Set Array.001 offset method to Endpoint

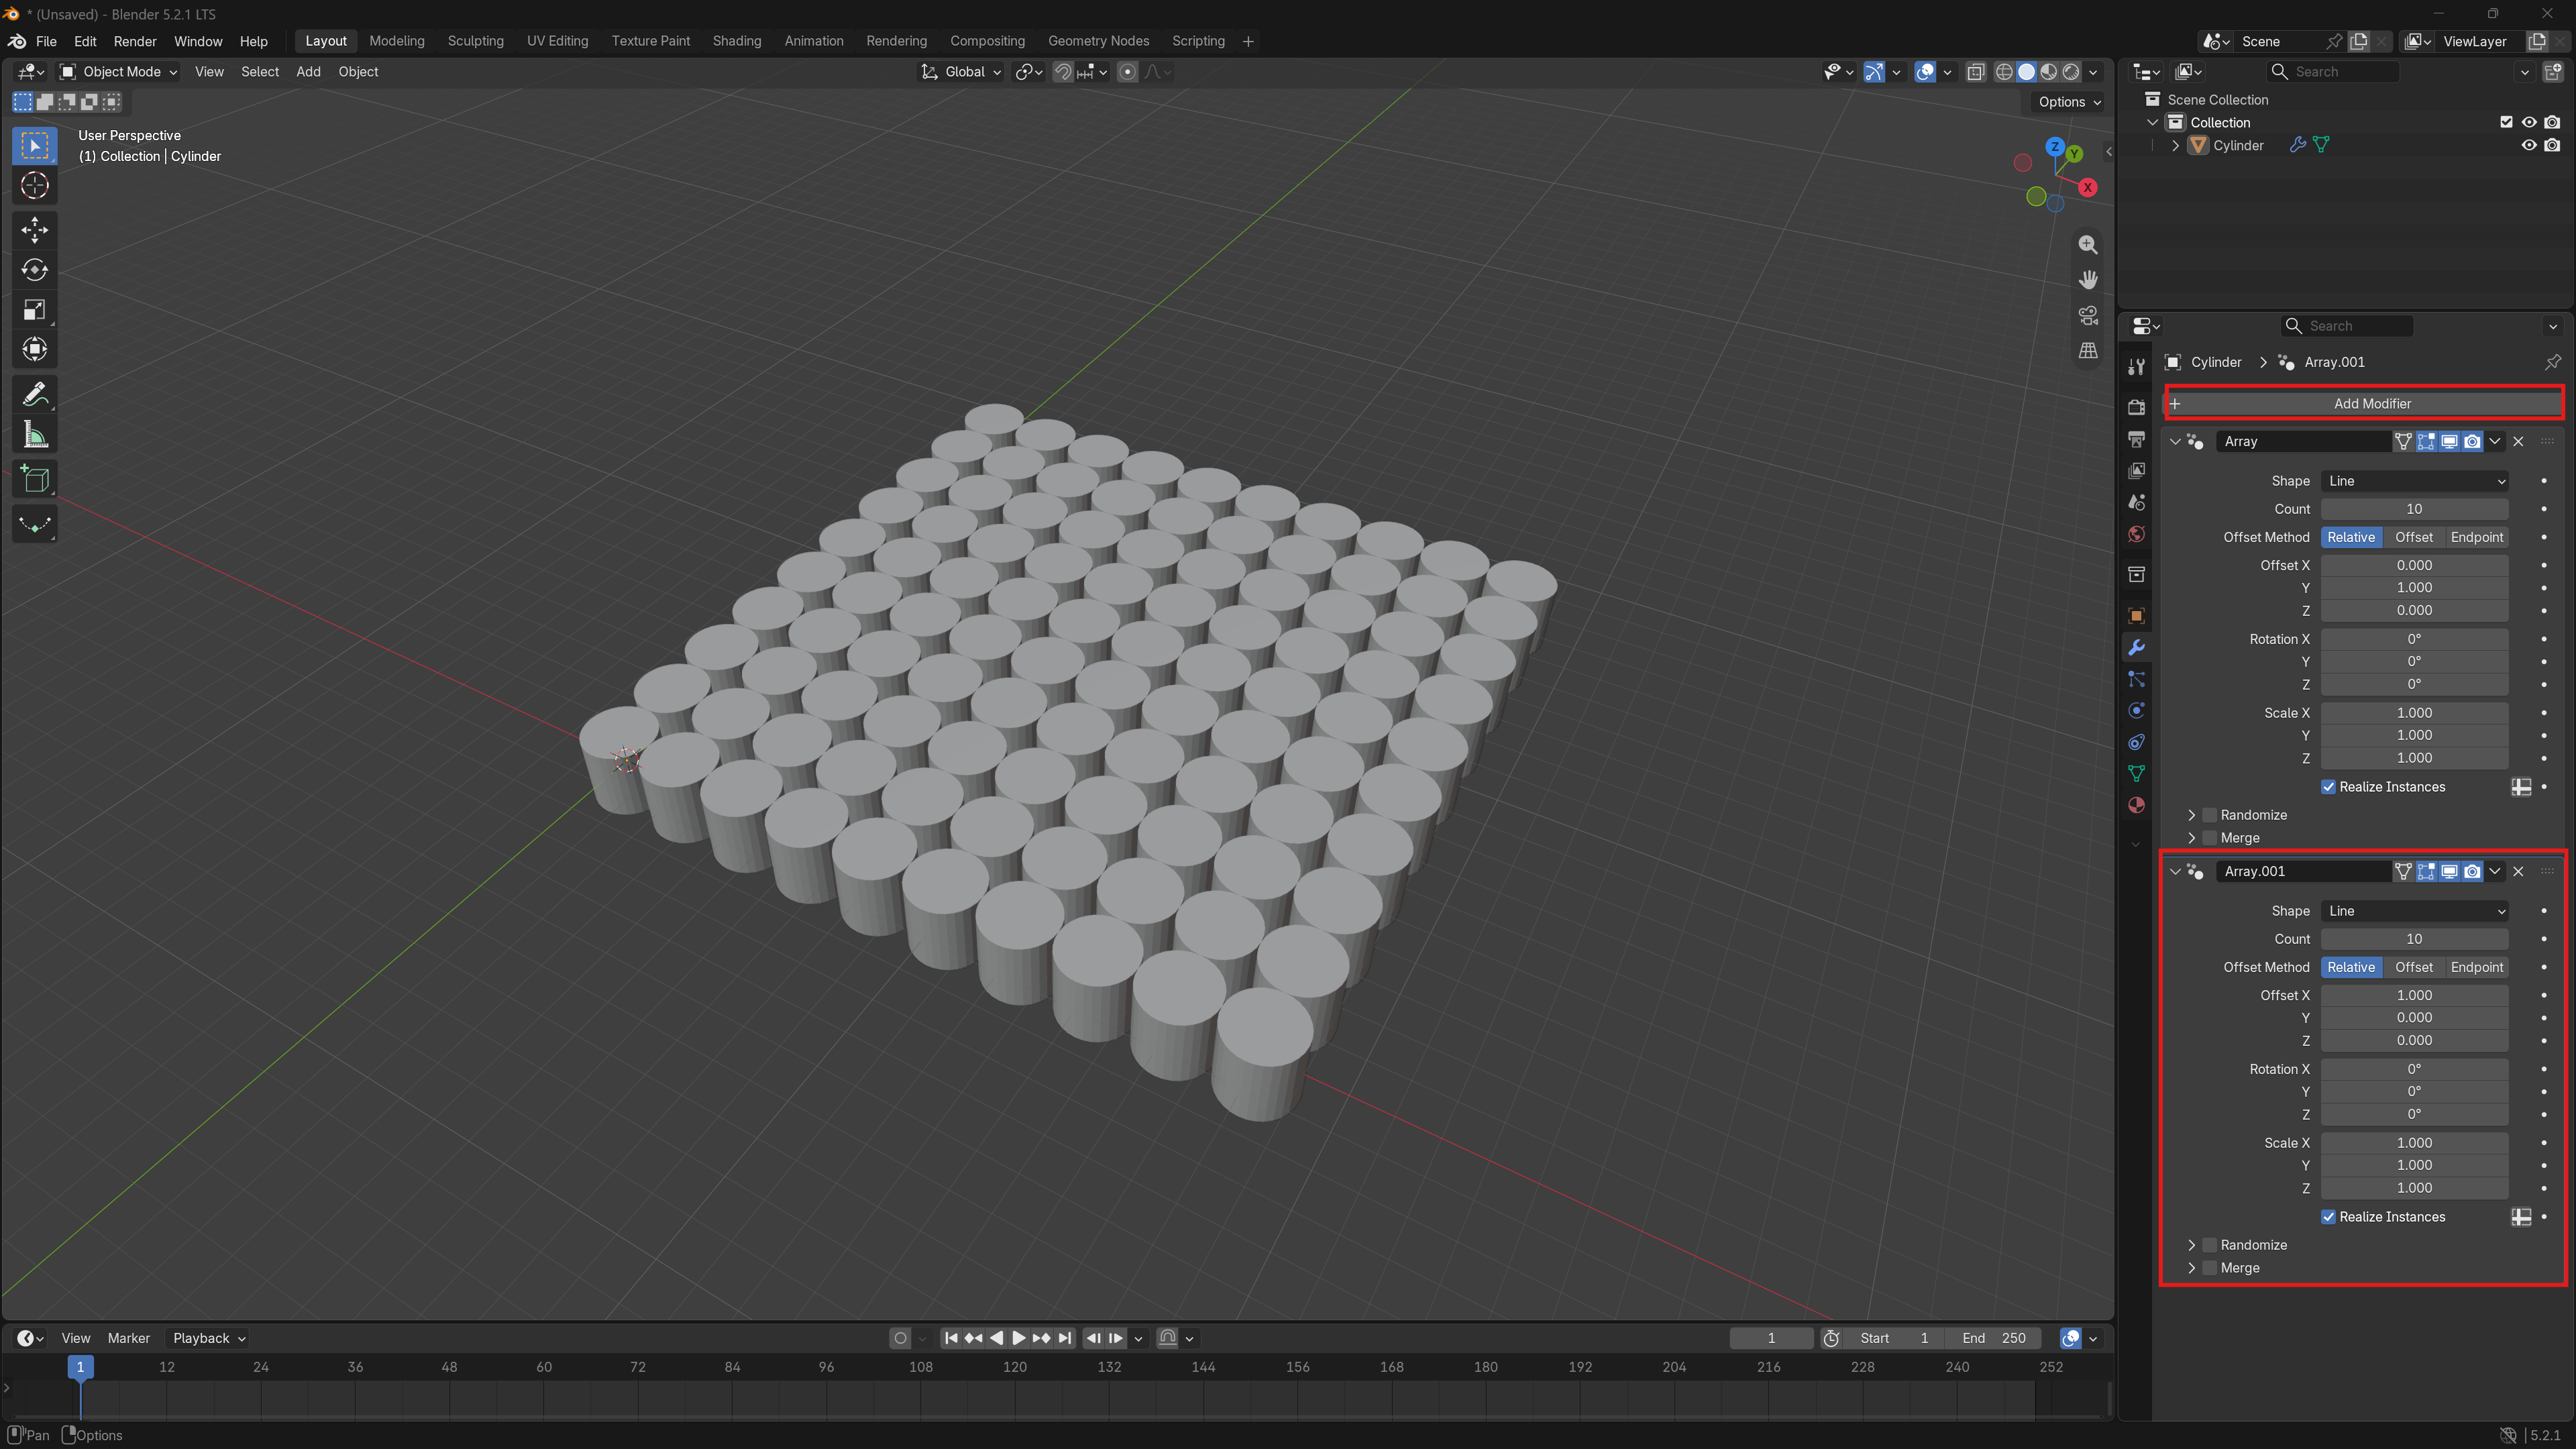2476,967
